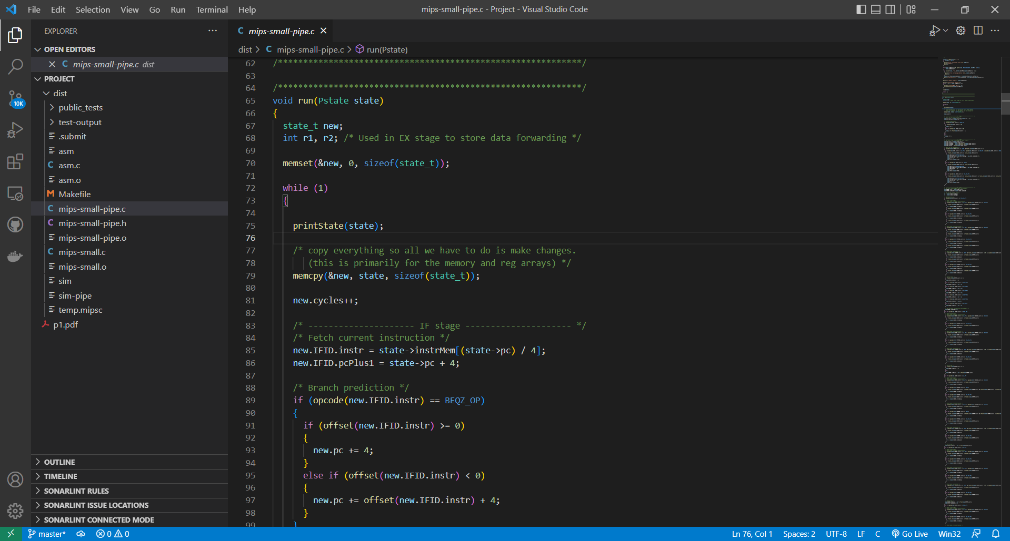The width and height of the screenshot is (1010, 541).
Task: Toggle Secondary Side Bar layout button
Action: click(x=891, y=9)
